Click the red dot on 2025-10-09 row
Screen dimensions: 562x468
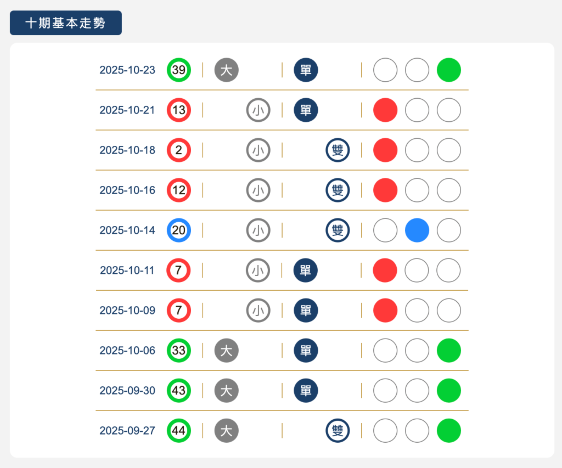pyautogui.click(x=385, y=311)
